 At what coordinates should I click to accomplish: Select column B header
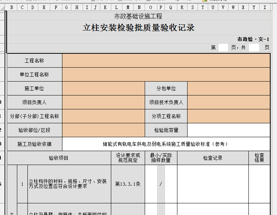12,8
